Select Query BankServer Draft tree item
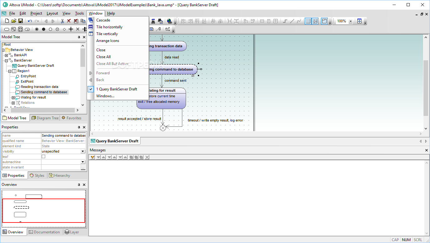This screenshot has width=430, height=243. pyautogui.click(x=36, y=66)
